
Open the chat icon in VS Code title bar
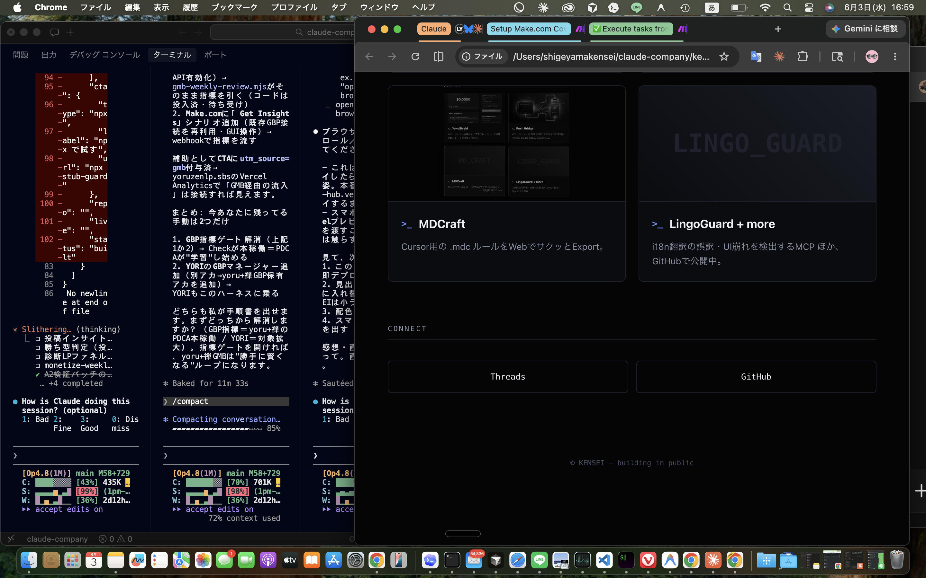tap(54, 32)
